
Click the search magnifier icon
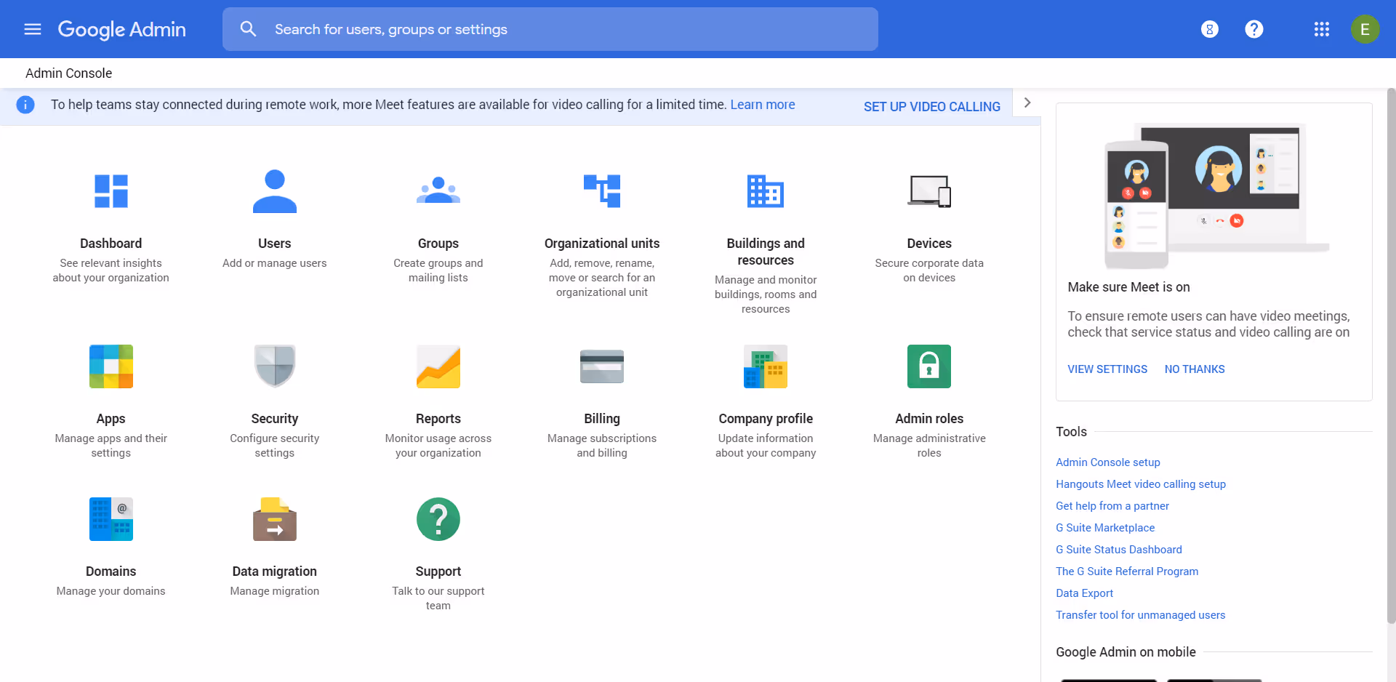(248, 29)
